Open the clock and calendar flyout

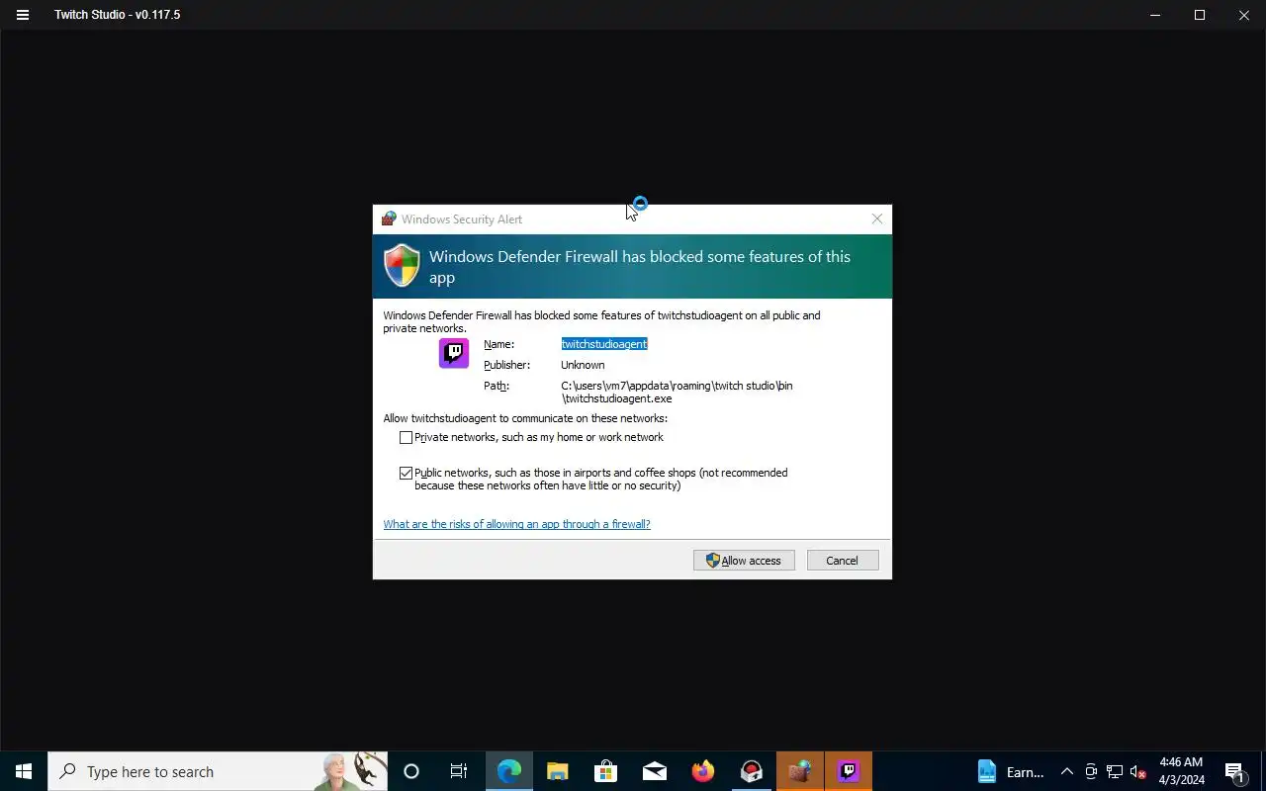(x=1182, y=771)
